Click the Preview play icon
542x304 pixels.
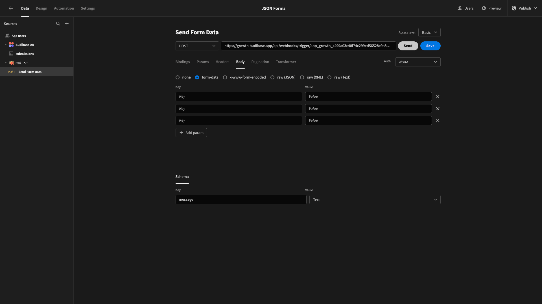[x=484, y=8]
